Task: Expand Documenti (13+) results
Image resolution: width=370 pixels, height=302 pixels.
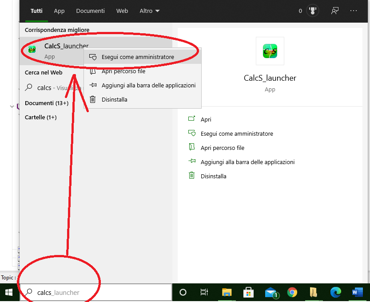Action: coord(47,103)
